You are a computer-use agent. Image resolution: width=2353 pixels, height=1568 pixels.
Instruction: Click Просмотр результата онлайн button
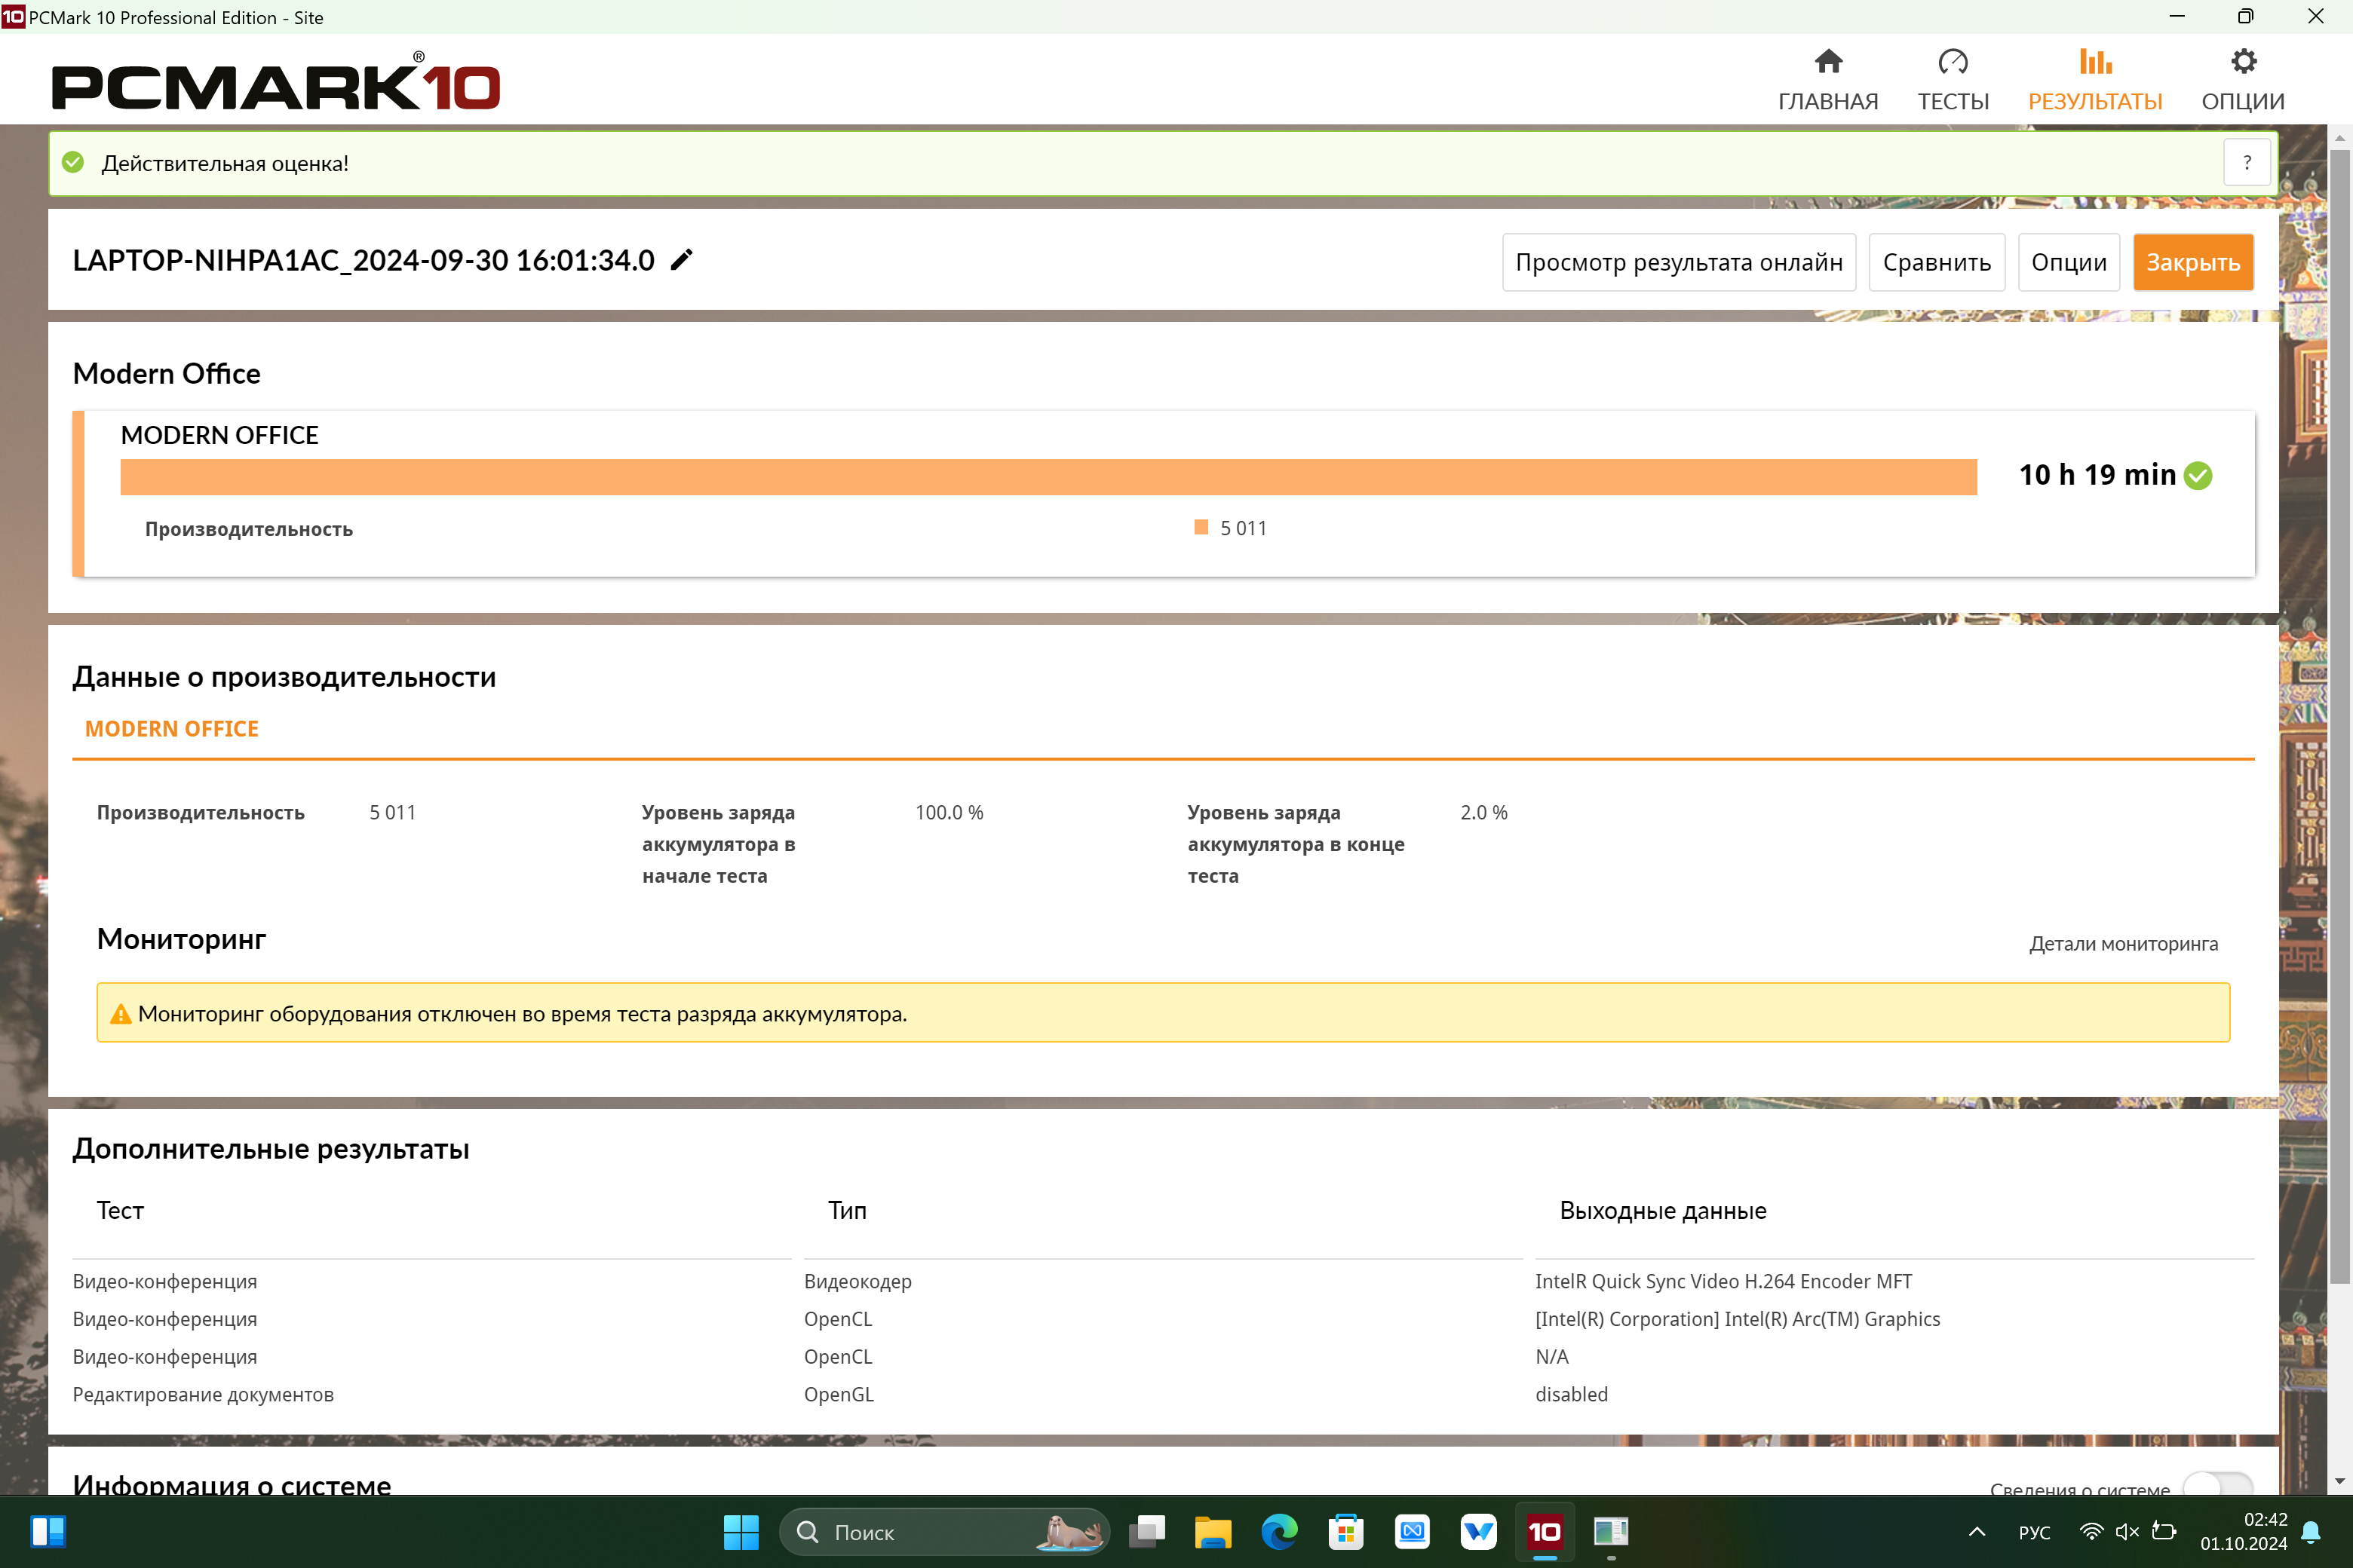coord(1678,262)
